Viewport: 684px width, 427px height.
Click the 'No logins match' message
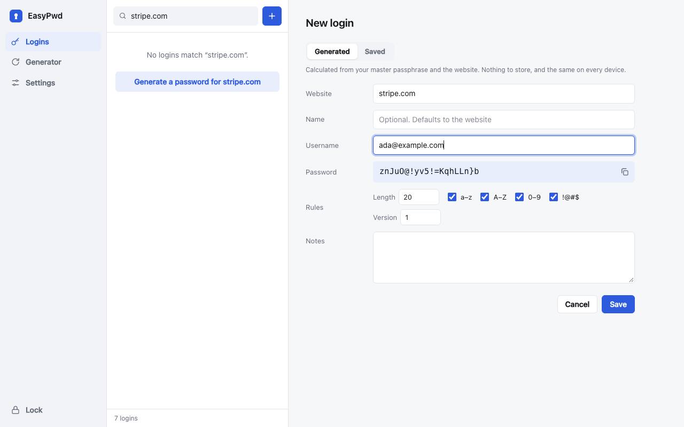tap(197, 55)
